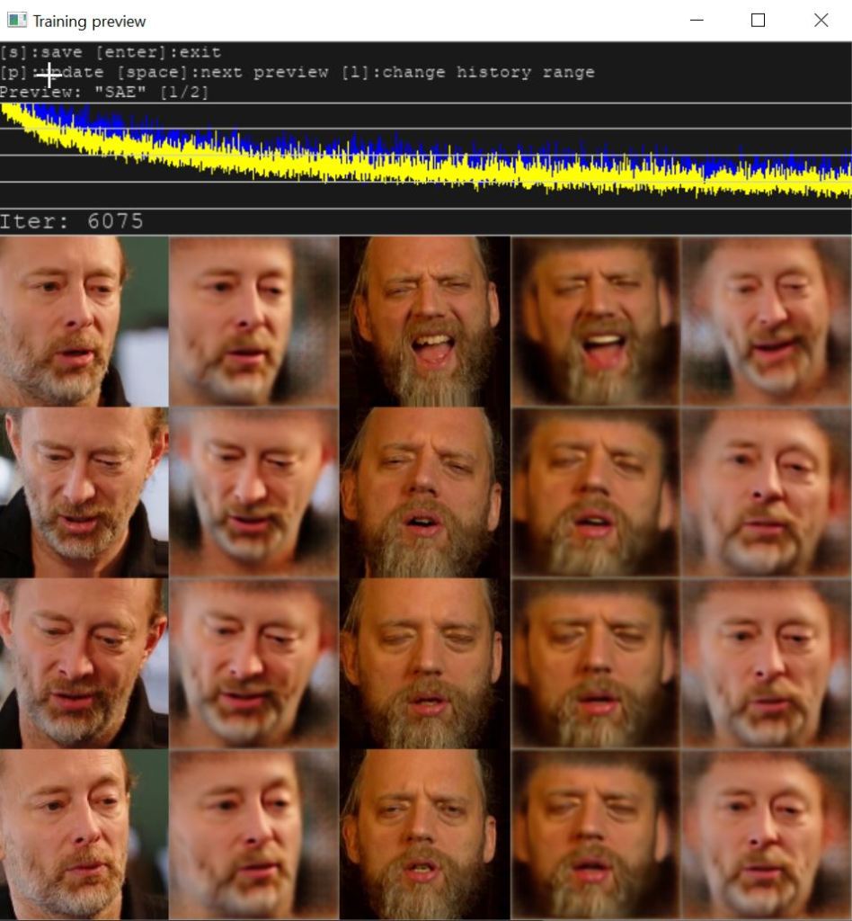Select the bottom-left sharp source face thumbnail
852x921 pixels.
point(84,834)
